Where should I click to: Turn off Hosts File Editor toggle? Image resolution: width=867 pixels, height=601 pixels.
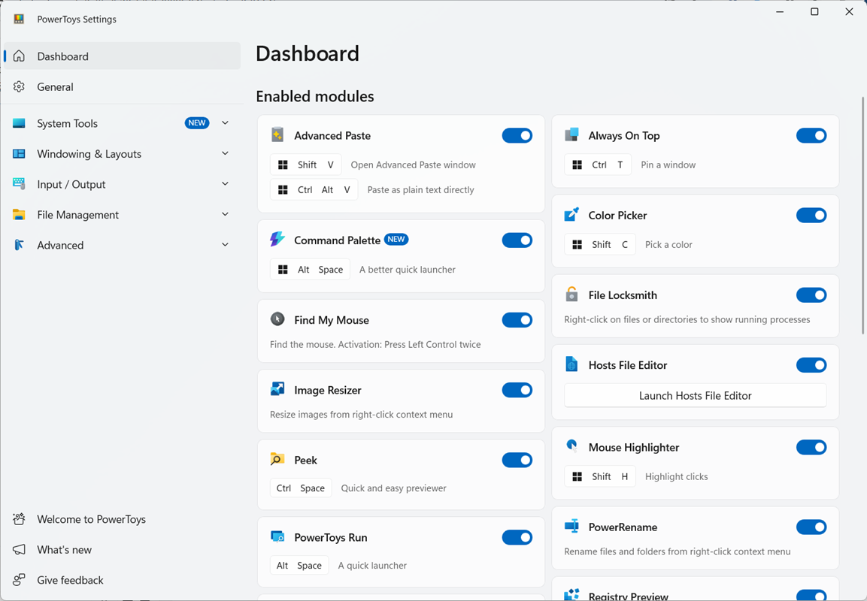click(x=811, y=365)
